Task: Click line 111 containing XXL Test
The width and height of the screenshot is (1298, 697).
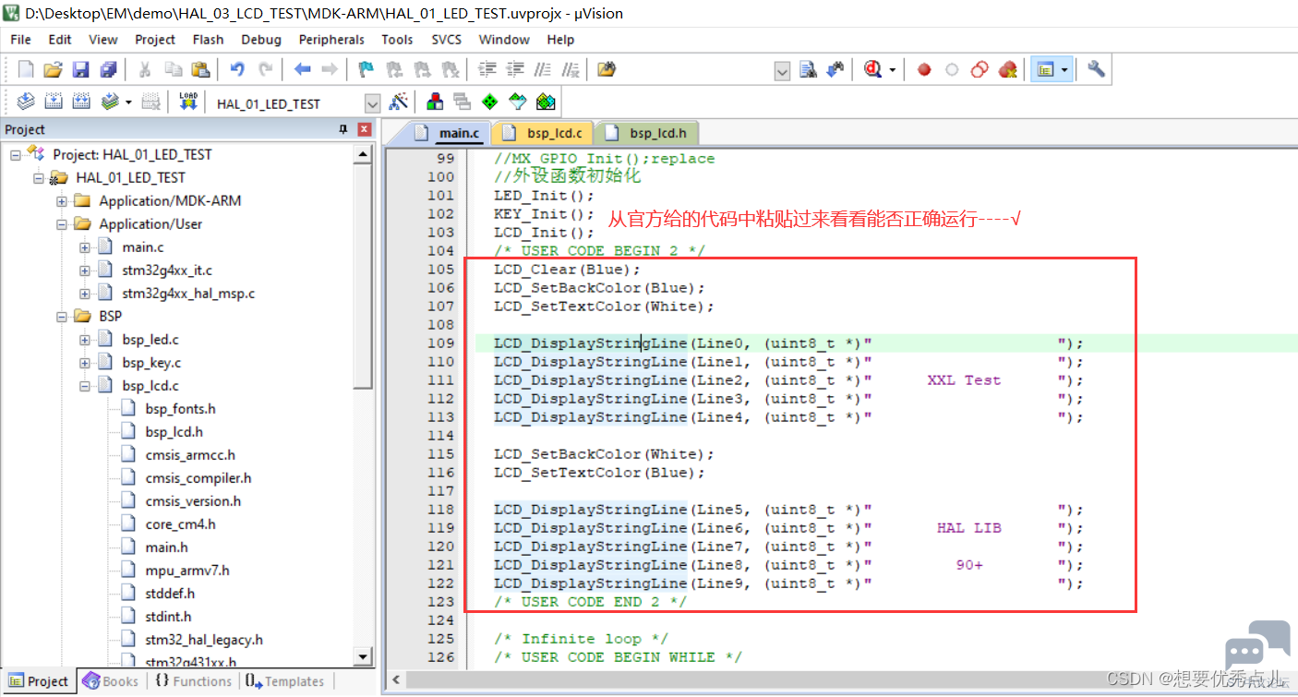Action: 789,380
